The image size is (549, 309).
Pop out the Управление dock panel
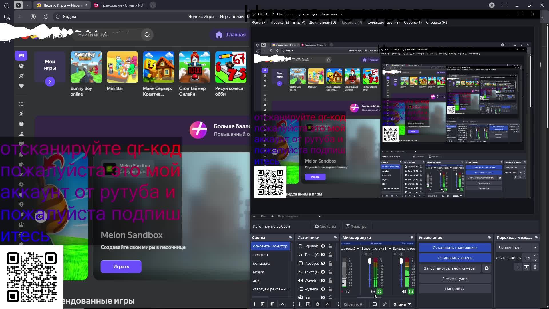click(x=490, y=237)
